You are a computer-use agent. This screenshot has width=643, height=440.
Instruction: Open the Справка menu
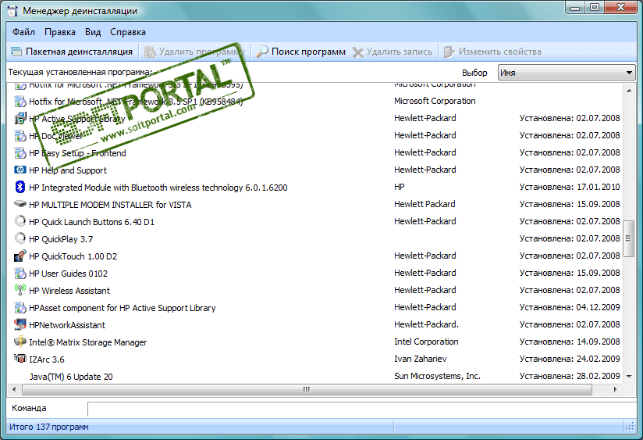(127, 32)
